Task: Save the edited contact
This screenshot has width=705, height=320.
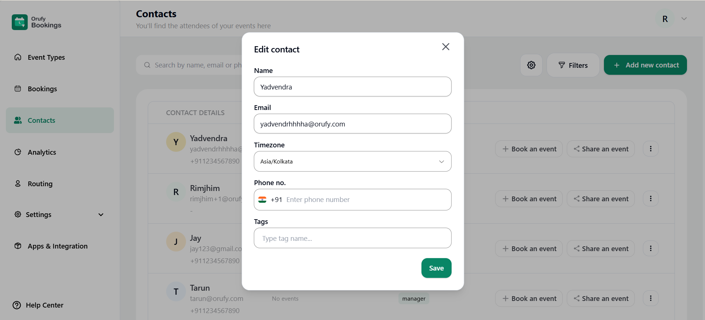Action: pyautogui.click(x=436, y=268)
